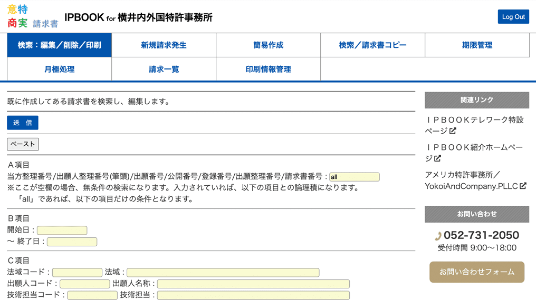Click external link icon after テレワーク特設ページ

coord(453,131)
